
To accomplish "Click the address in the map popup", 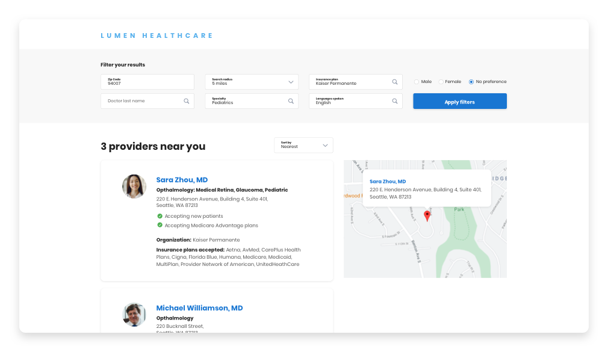I will (426, 193).
